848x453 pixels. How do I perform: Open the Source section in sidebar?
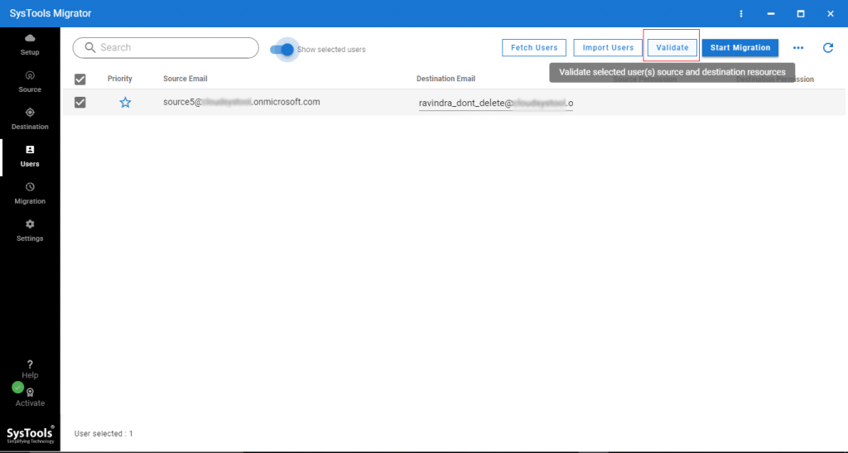[30, 82]
